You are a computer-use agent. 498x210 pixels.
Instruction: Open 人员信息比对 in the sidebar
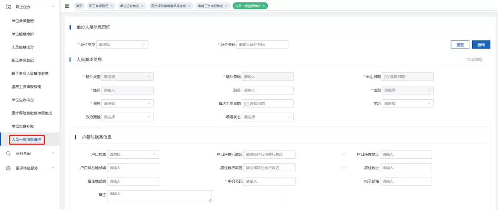point(23,47)
